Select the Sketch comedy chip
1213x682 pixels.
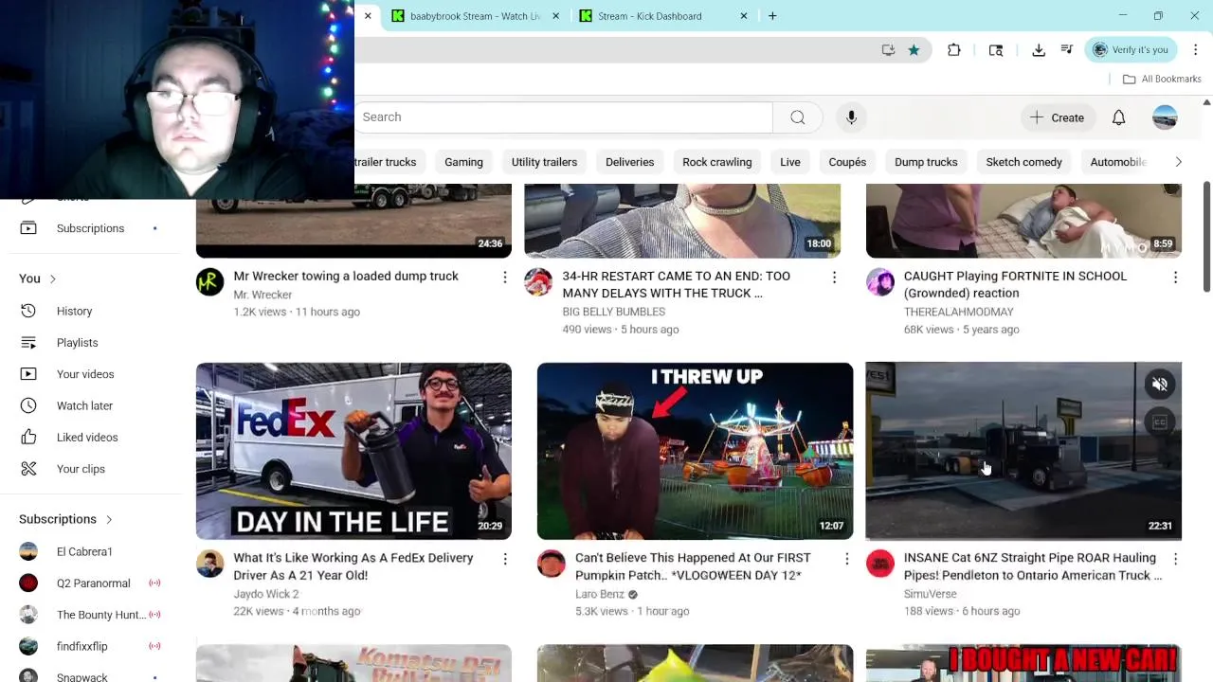(x=1023, y=162)
